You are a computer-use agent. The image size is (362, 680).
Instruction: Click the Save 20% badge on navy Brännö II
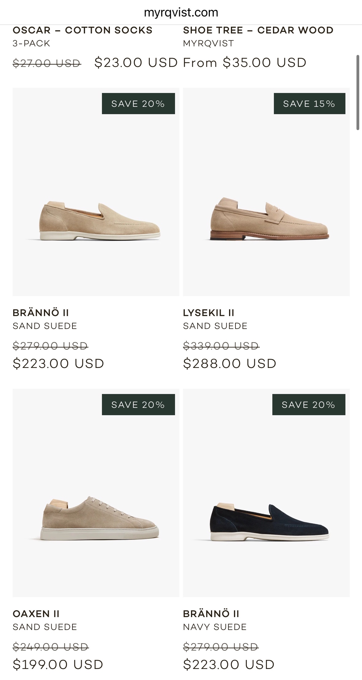tap(309, 405)
